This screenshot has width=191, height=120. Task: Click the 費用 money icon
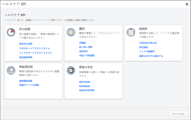71,32
